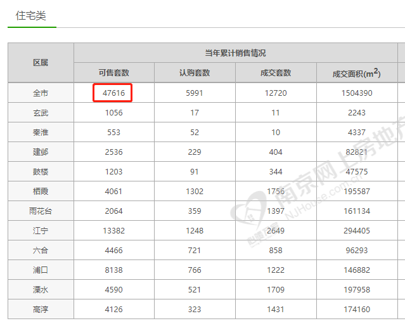Image resolution: width=405 pixels, height=335 pixels.
Task: Click 浦口 可售套数 value 8138
Action: [x=113, y=270]
